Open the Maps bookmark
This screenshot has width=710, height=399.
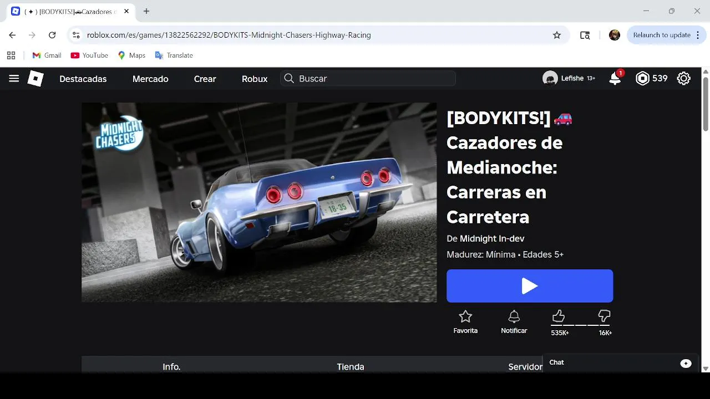131,55
